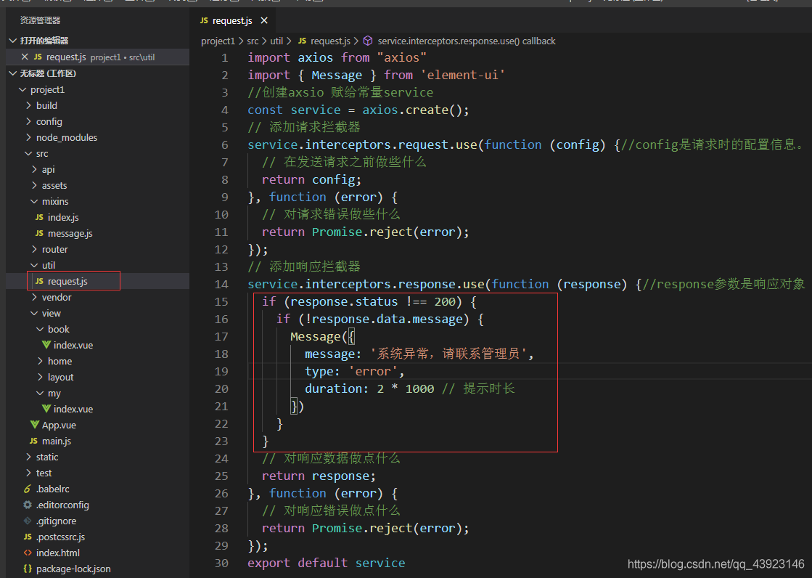
Task: Click the Babel icon beside .babelrc
Action: (28, 489)
